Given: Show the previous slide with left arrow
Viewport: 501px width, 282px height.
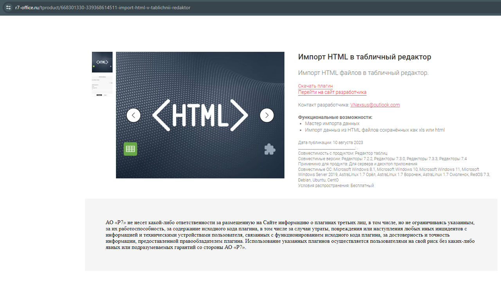Looking at the screenshot, I should click(133, 115).
